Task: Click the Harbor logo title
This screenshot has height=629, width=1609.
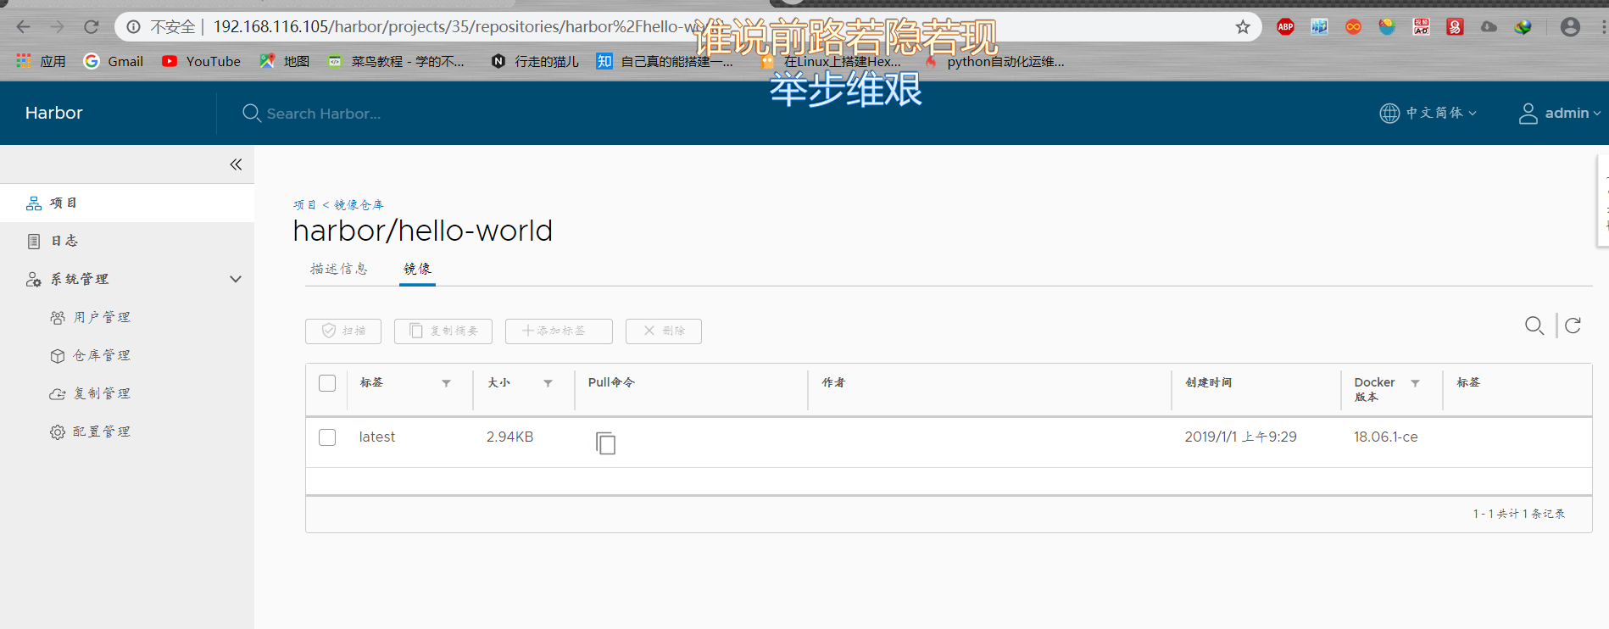Action: pyautogui.click(x=54, y=113)
